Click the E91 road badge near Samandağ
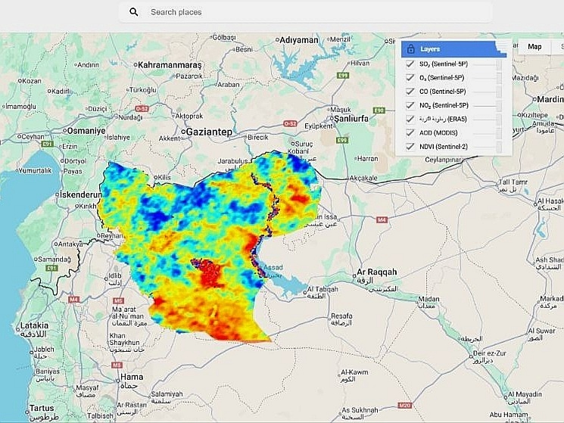 [x=51, y=268]
